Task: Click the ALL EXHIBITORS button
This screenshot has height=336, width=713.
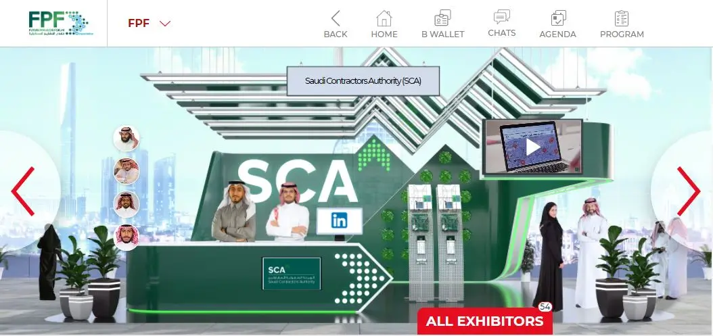Action: pyautogui.click(x=485, y=321)
